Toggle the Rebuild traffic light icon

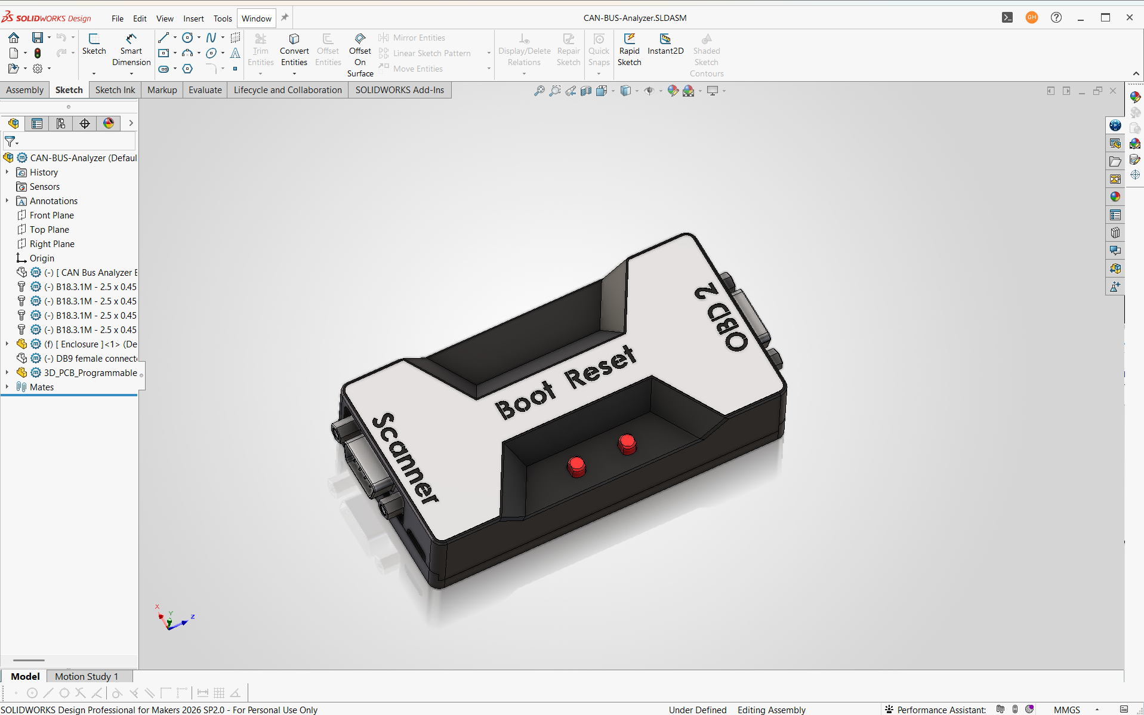click(38, 53)
